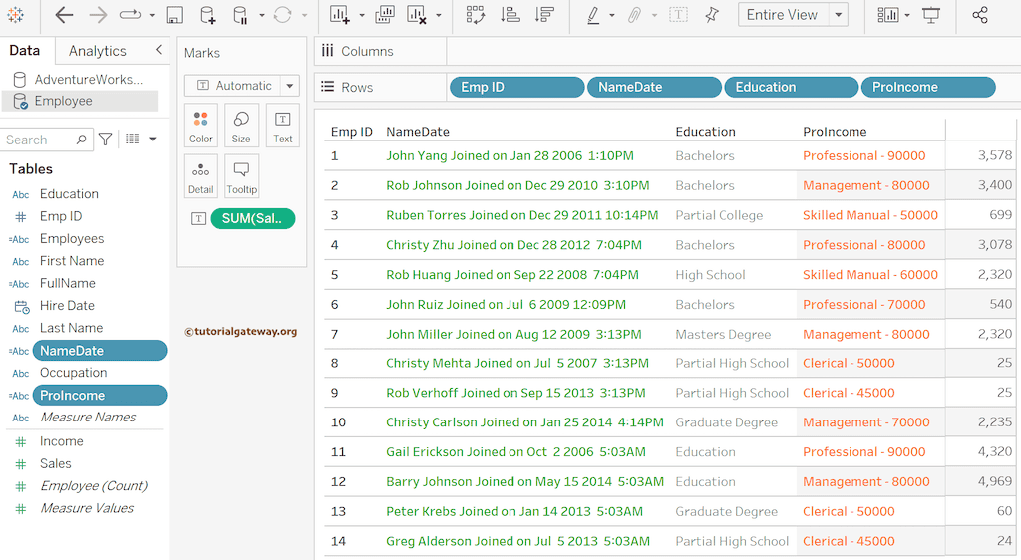Switch to the Analytics tab
Screen dimensions: 1021x560
pos(97,51)
